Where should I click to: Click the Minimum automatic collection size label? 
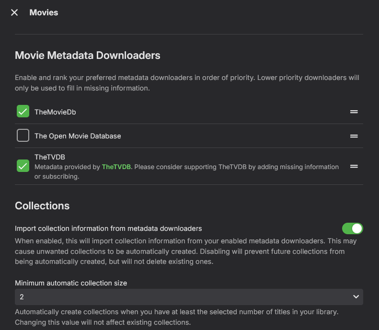[71, 283]
